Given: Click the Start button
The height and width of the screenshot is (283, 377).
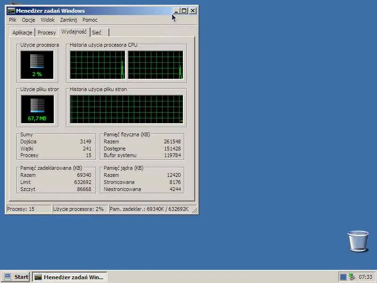Looking at the screenshot, I should coord(16,277).
